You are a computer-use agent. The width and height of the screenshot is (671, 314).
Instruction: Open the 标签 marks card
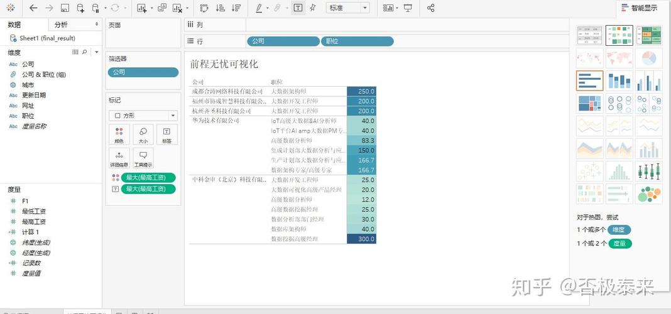coord(167,134)
